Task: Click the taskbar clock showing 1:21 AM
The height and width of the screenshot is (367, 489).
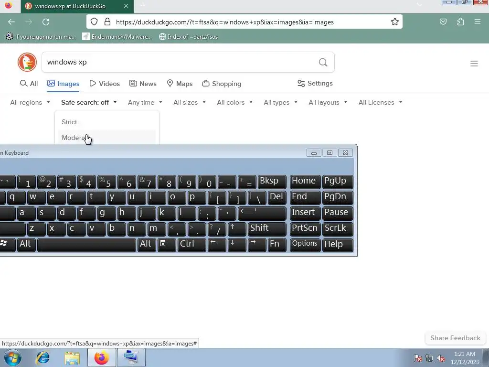Action: (x=465, y=358)
